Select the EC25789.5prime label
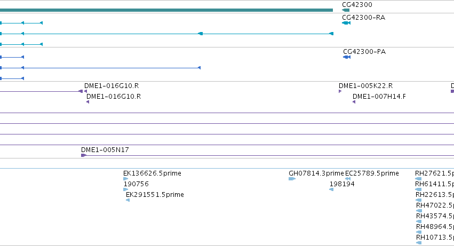This screenshot has height=246, width=454. [372, 173]
